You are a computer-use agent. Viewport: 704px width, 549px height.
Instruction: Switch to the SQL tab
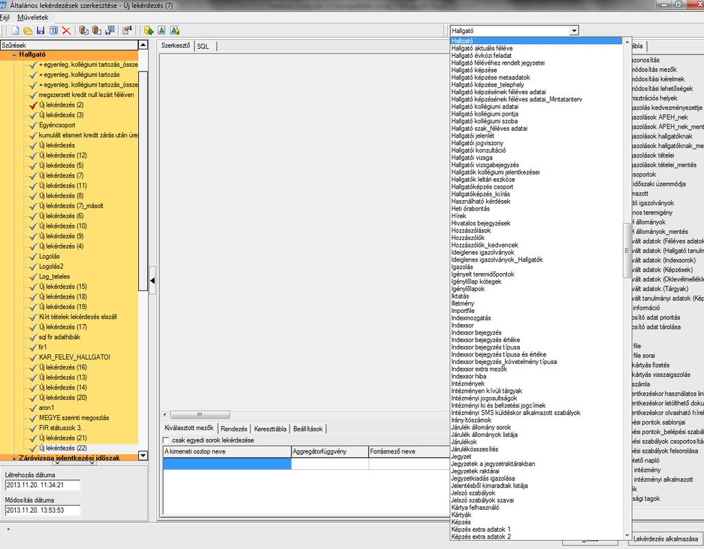coord(203,46)
